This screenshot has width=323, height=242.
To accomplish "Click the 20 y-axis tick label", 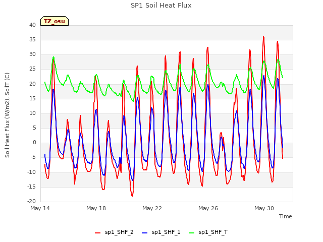I will pos(32,84).
